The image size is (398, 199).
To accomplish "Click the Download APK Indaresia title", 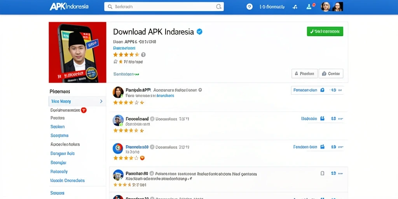I will (154, 32).
